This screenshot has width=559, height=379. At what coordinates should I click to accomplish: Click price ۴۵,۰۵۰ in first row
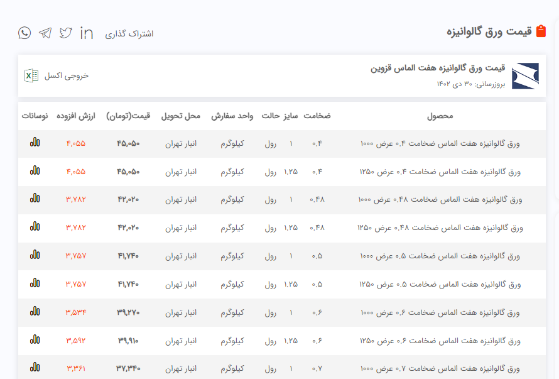pyautogui.click(x=128, y=143)
